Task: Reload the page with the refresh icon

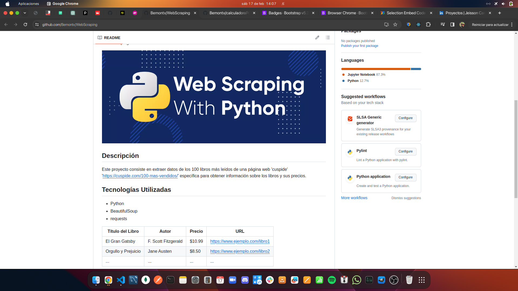Action: coord(25,25)
